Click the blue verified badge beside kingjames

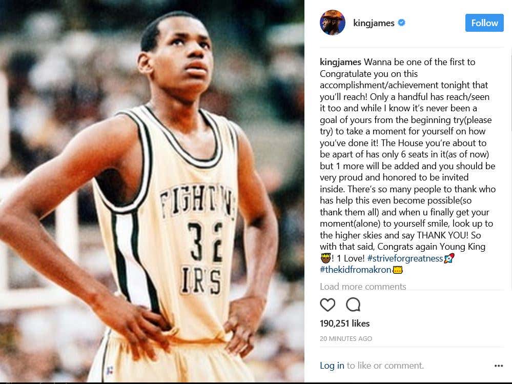tap(402, 23)
